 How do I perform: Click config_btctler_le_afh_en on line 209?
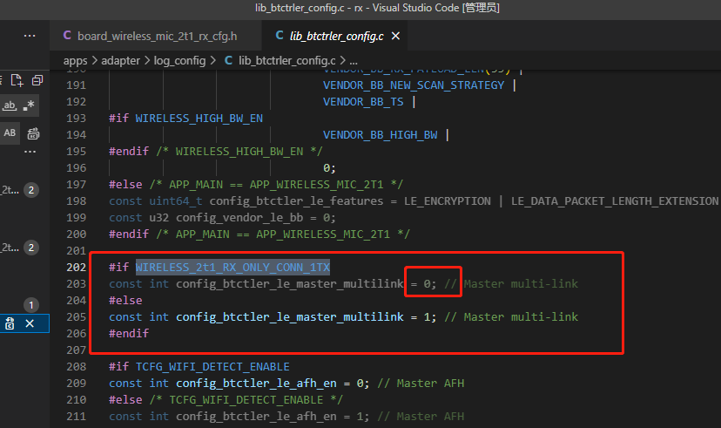(256, 384)
